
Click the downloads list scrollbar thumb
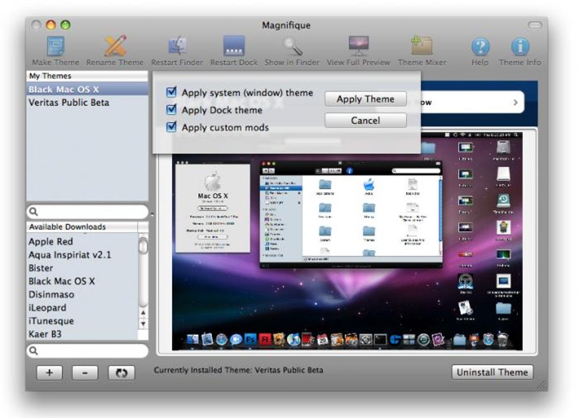143,246
